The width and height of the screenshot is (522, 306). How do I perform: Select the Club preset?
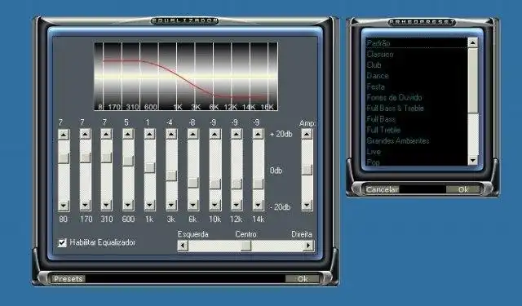click(417, 65)
